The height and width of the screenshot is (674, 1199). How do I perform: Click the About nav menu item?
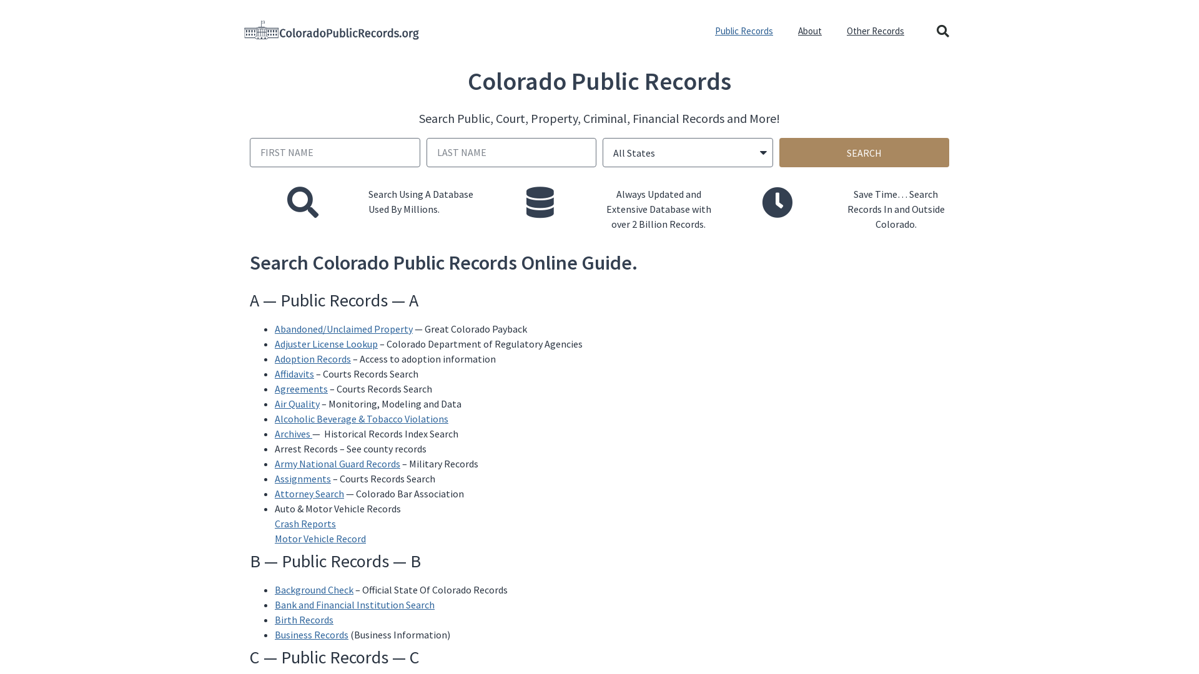(809, 31)
